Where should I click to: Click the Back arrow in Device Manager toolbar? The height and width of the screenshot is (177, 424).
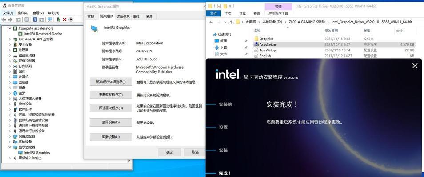4,19
